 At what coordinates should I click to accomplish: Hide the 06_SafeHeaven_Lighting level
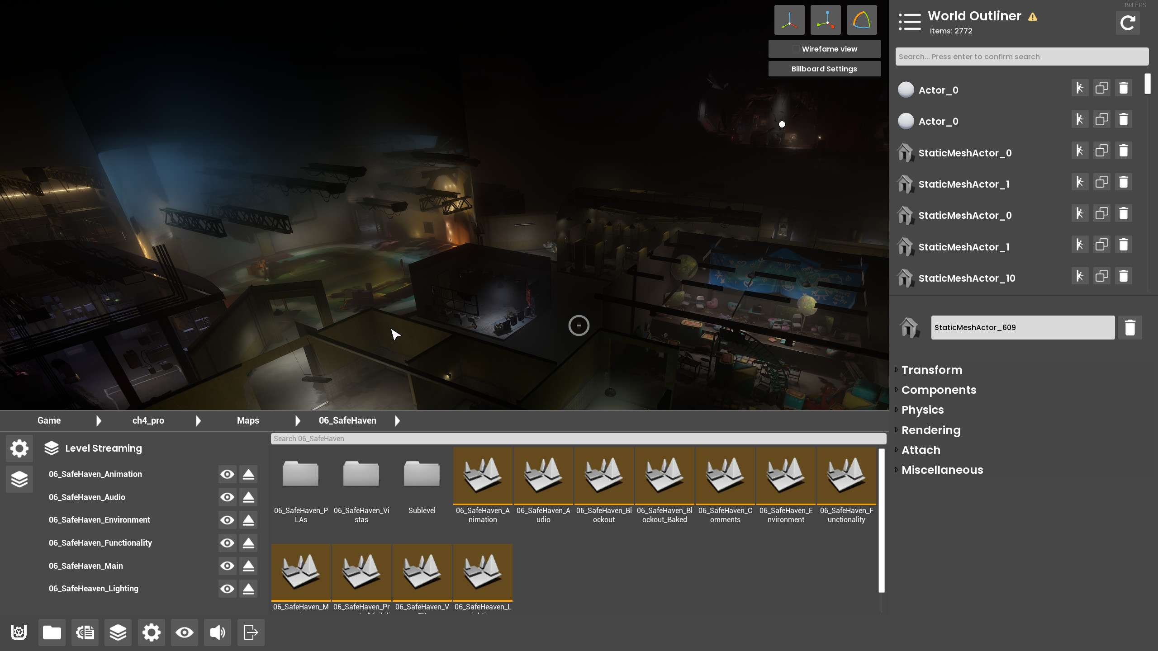coord(227,589)
